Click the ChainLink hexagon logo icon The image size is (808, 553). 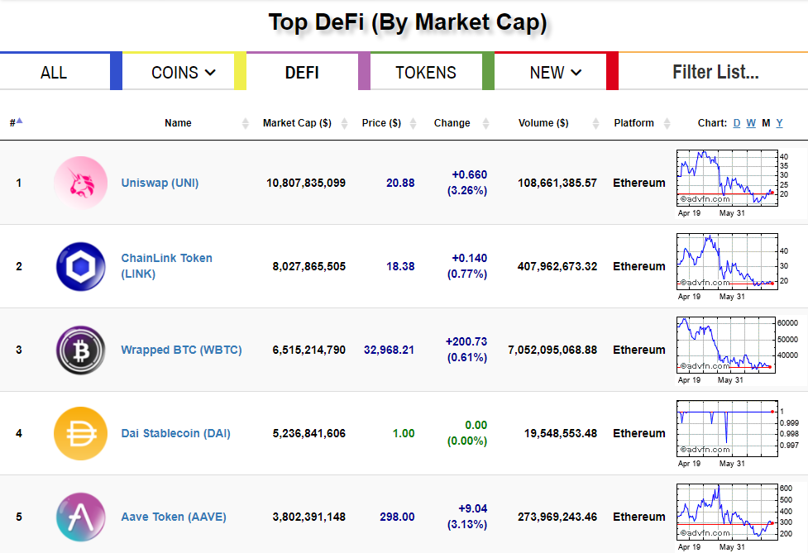click(x=80, y=266)
